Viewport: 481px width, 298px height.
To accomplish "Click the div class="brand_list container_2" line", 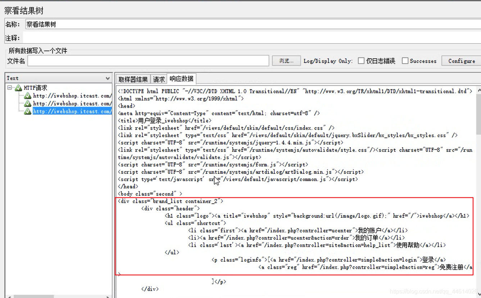I will click(x=171, y=201).
